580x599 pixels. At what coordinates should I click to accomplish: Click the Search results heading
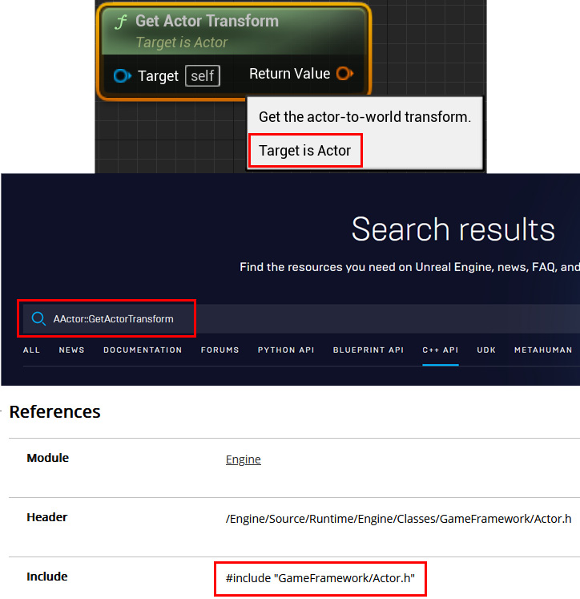(453, 229)
